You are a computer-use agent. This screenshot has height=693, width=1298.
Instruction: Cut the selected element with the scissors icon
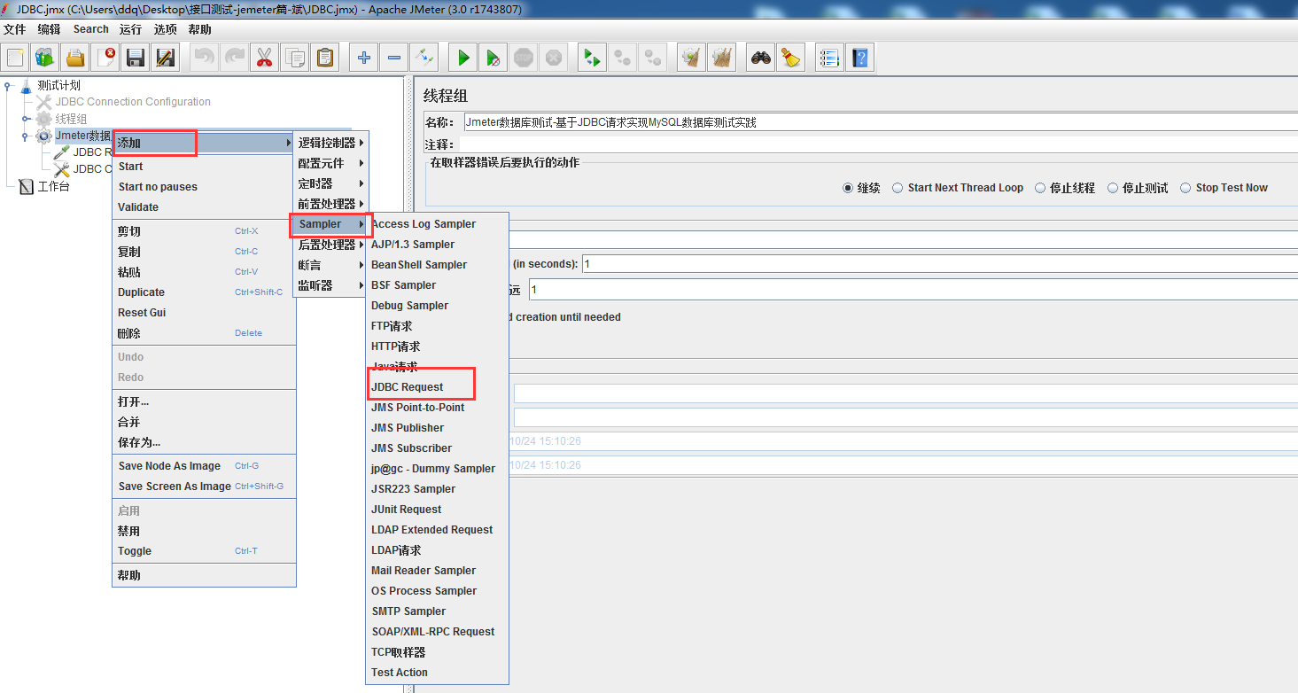(x=264, y=57)
